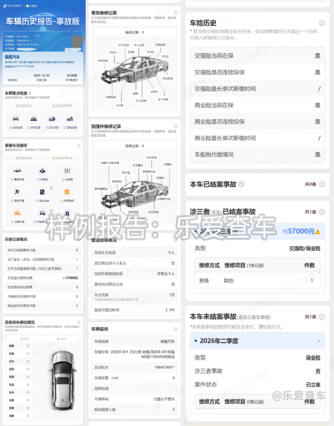
Task: Click the 交强险当前在保 row
Action: tap(257, 55)
